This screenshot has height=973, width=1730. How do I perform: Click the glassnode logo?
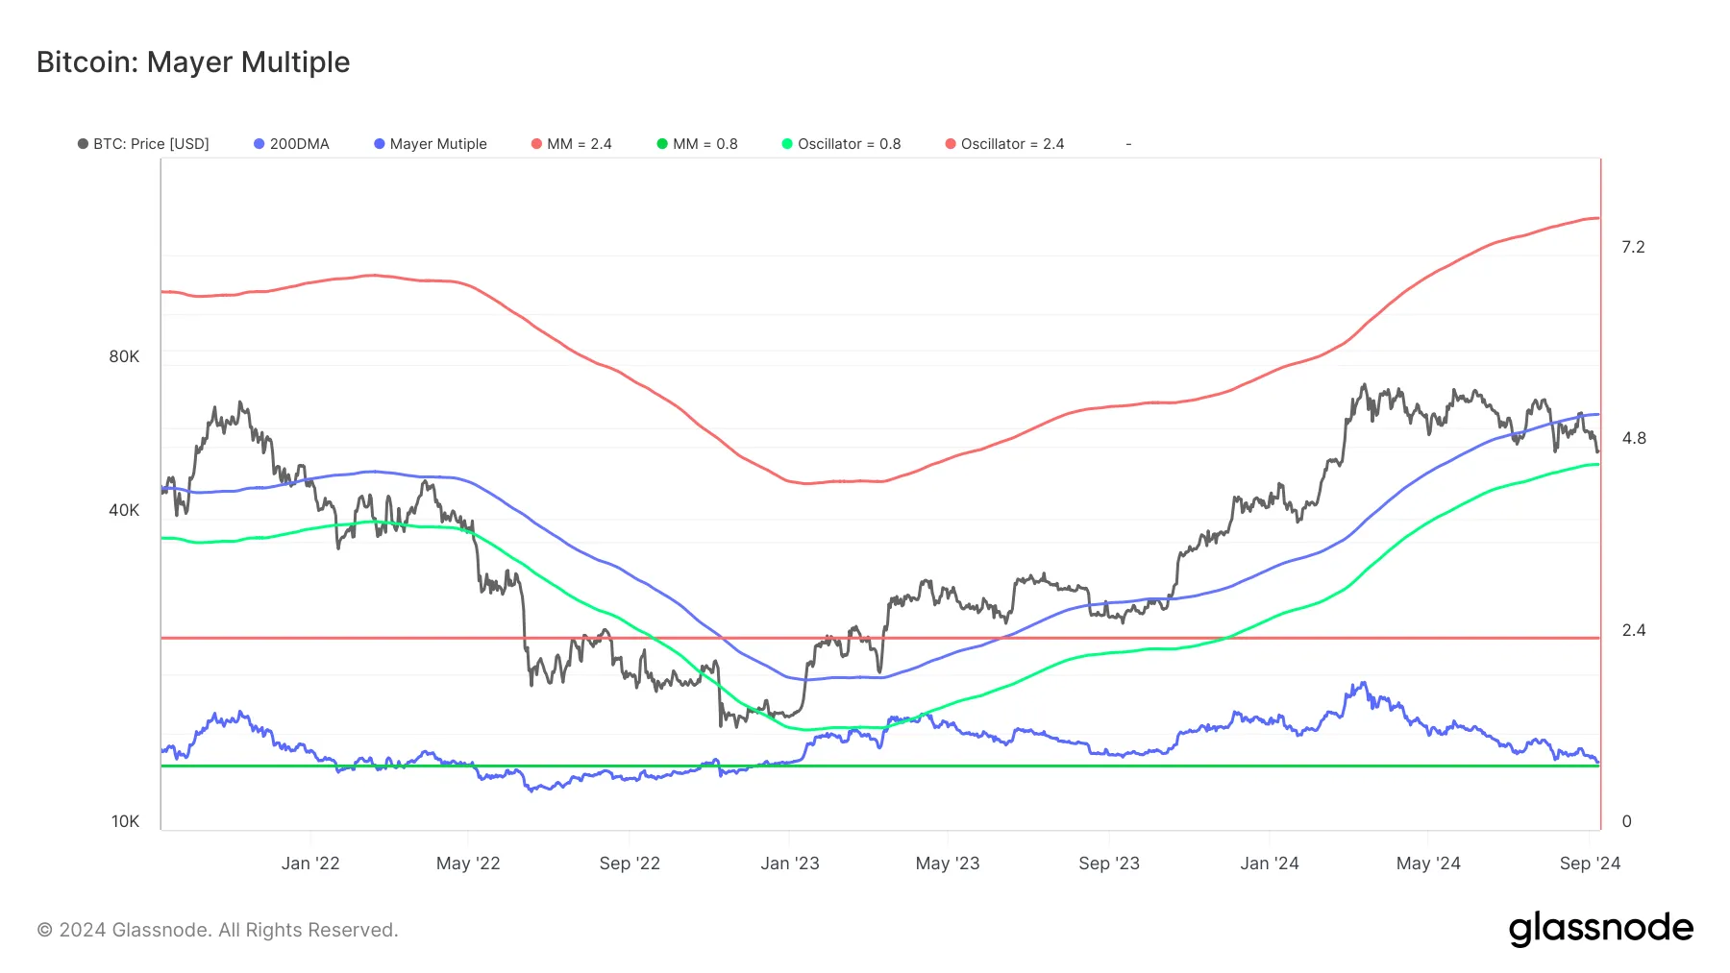[1600, 929]
